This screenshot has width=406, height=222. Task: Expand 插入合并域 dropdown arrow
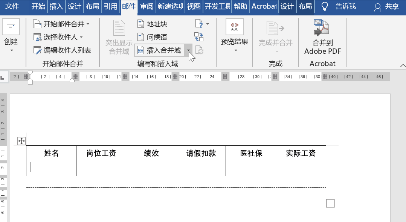tap(188, 50)
